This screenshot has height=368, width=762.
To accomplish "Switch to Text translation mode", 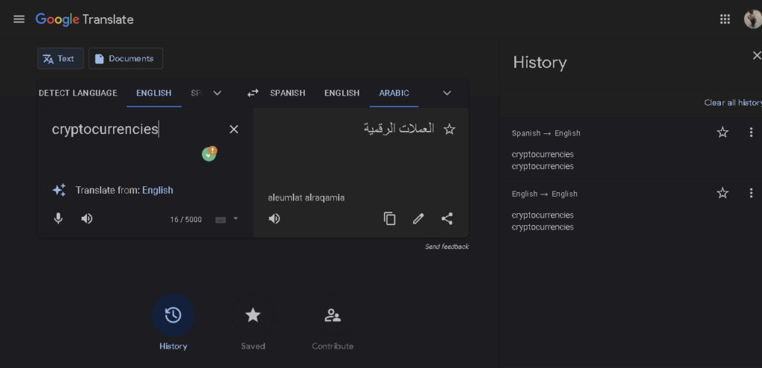I will (61, 58).
